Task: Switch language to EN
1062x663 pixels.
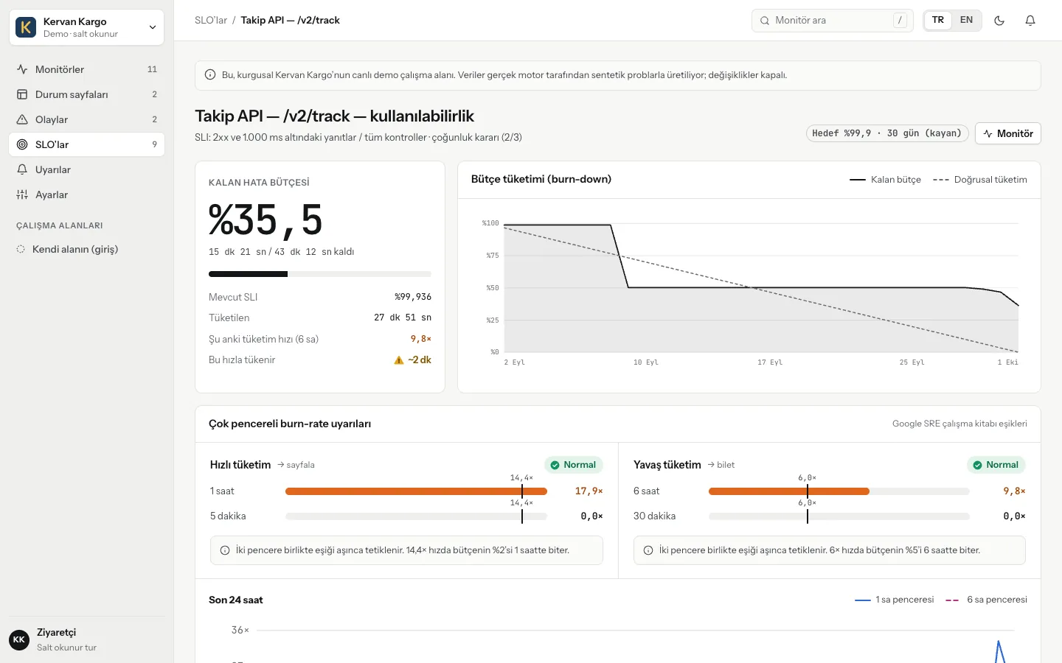Action: point(966,20)
